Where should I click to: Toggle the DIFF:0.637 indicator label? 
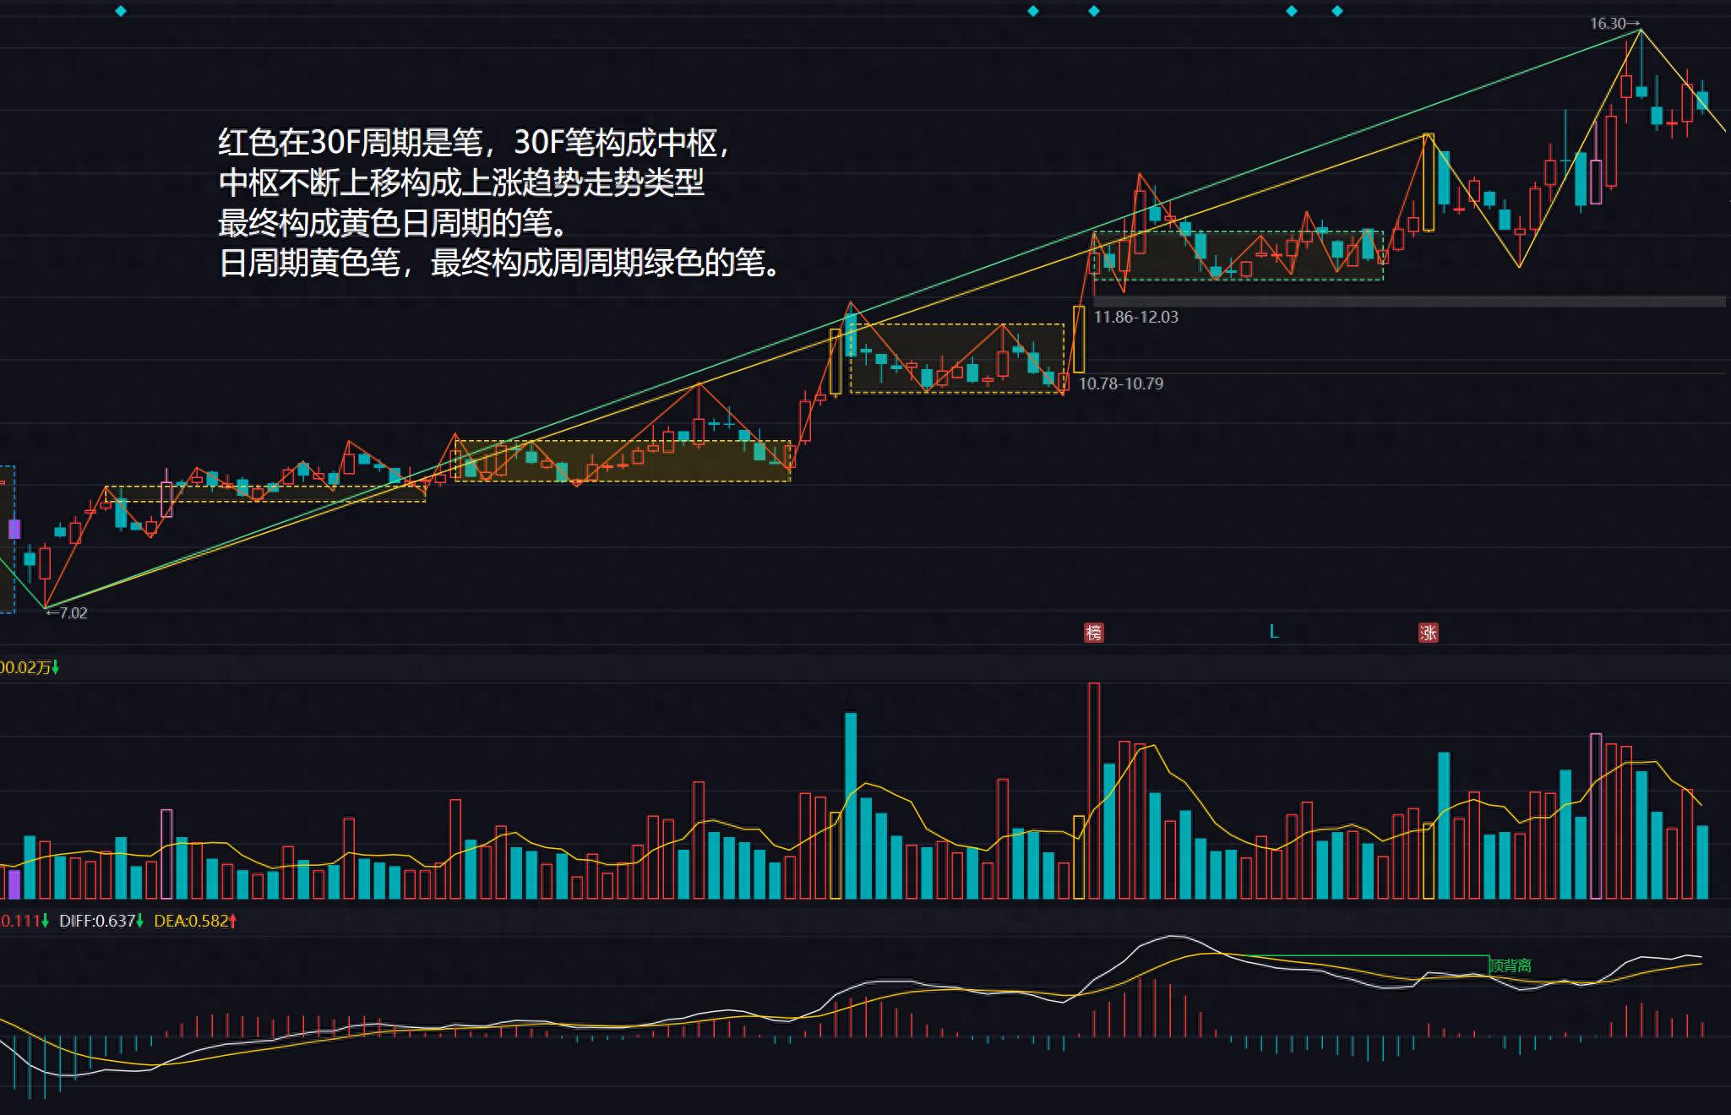click(96, 922)
